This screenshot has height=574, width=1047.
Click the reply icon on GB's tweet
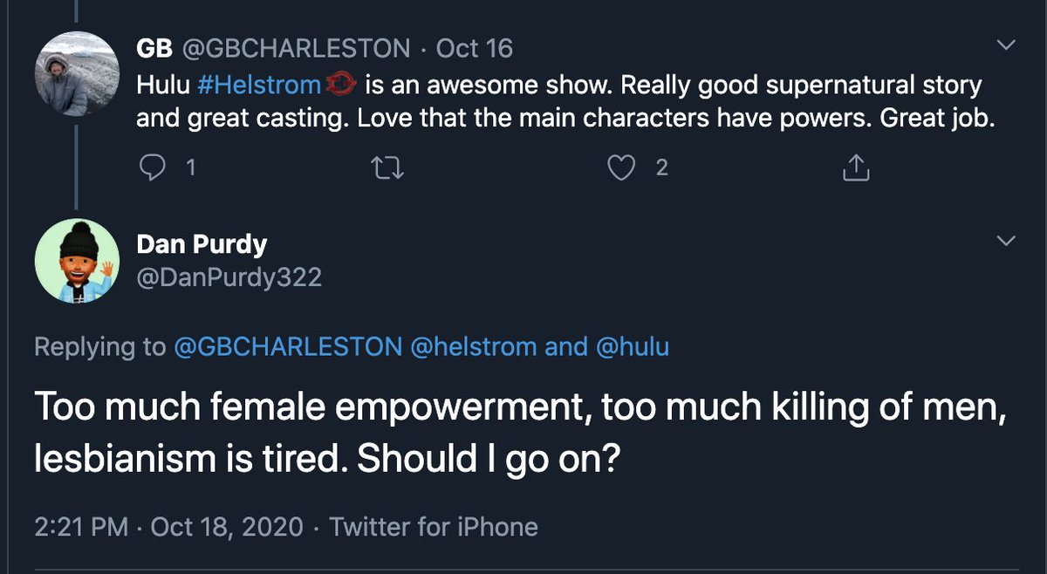click(x=153, y=168)
